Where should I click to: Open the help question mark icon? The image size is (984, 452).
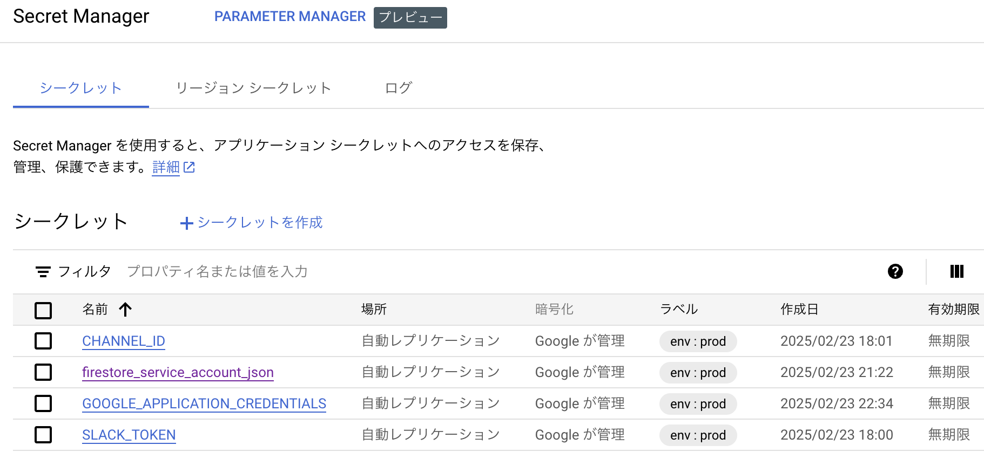coord(895,271)
